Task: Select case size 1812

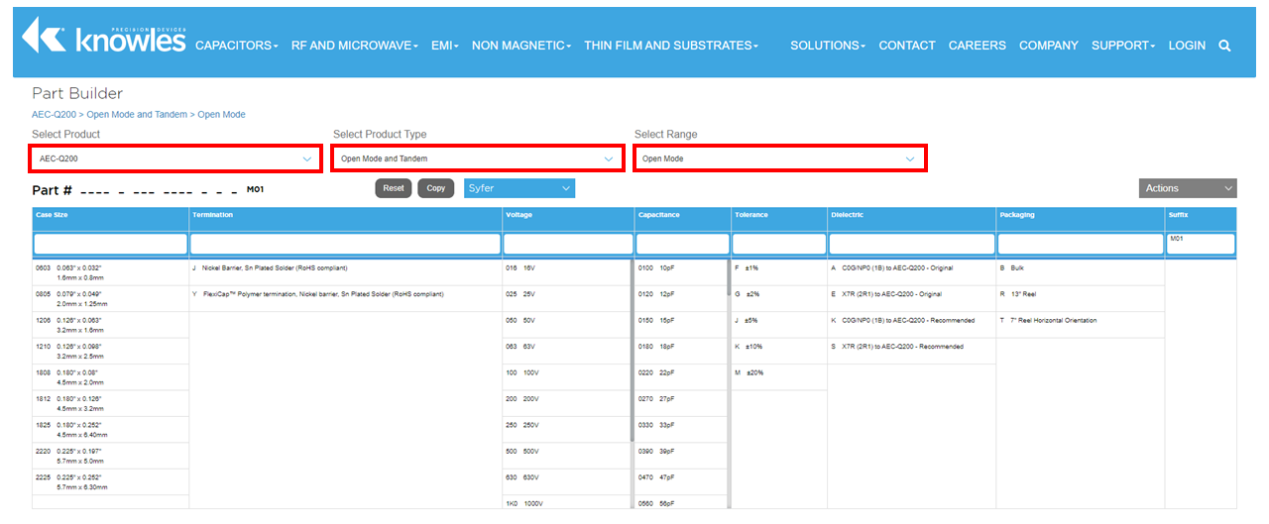Action: tap(110, 403)
